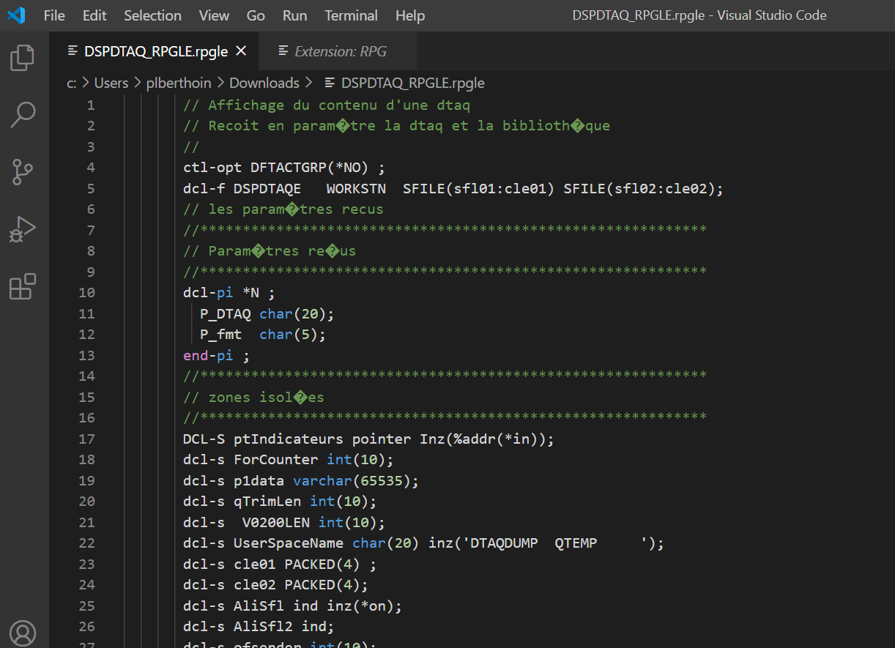This screenshot has height=648, width=895.
Task: Open the Selection menu
Action: pos(153,15)
